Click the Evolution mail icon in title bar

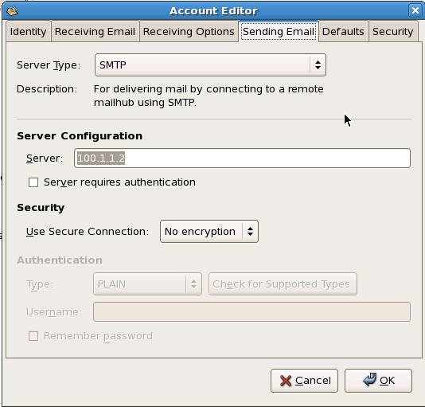[x=13, y=11]
